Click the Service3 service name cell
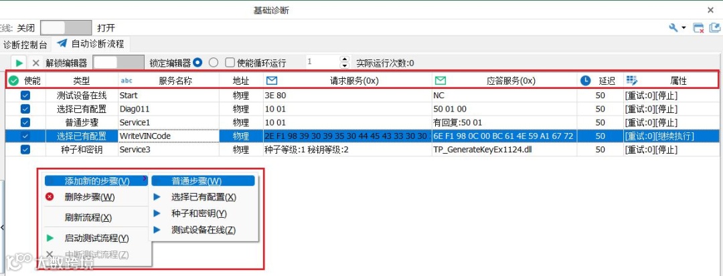This screenshot has width=723, height=276. coord(168,150)
